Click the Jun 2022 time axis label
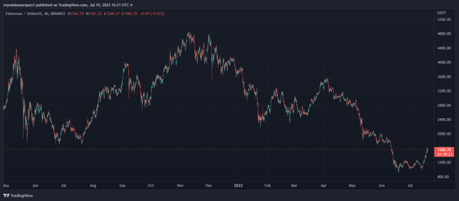The width and height of the screenshot is (459, 201). (x=381, y=185)
